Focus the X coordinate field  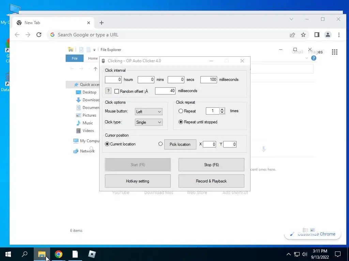(209, 144)
